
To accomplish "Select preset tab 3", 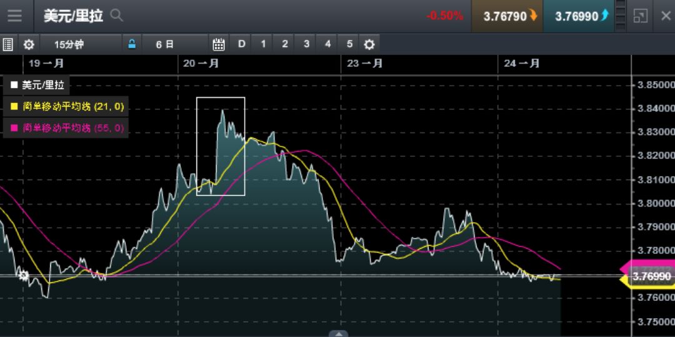I will (x=306, y=44).
